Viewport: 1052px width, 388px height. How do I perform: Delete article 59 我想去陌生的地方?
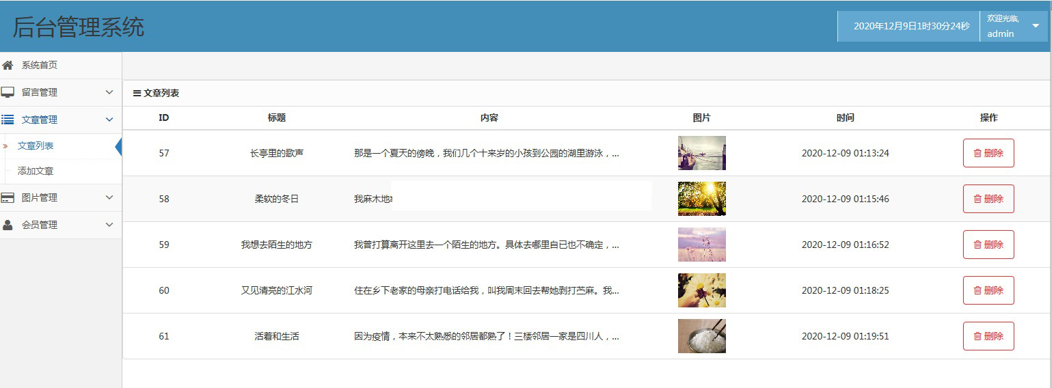click(x=988, y=245)
